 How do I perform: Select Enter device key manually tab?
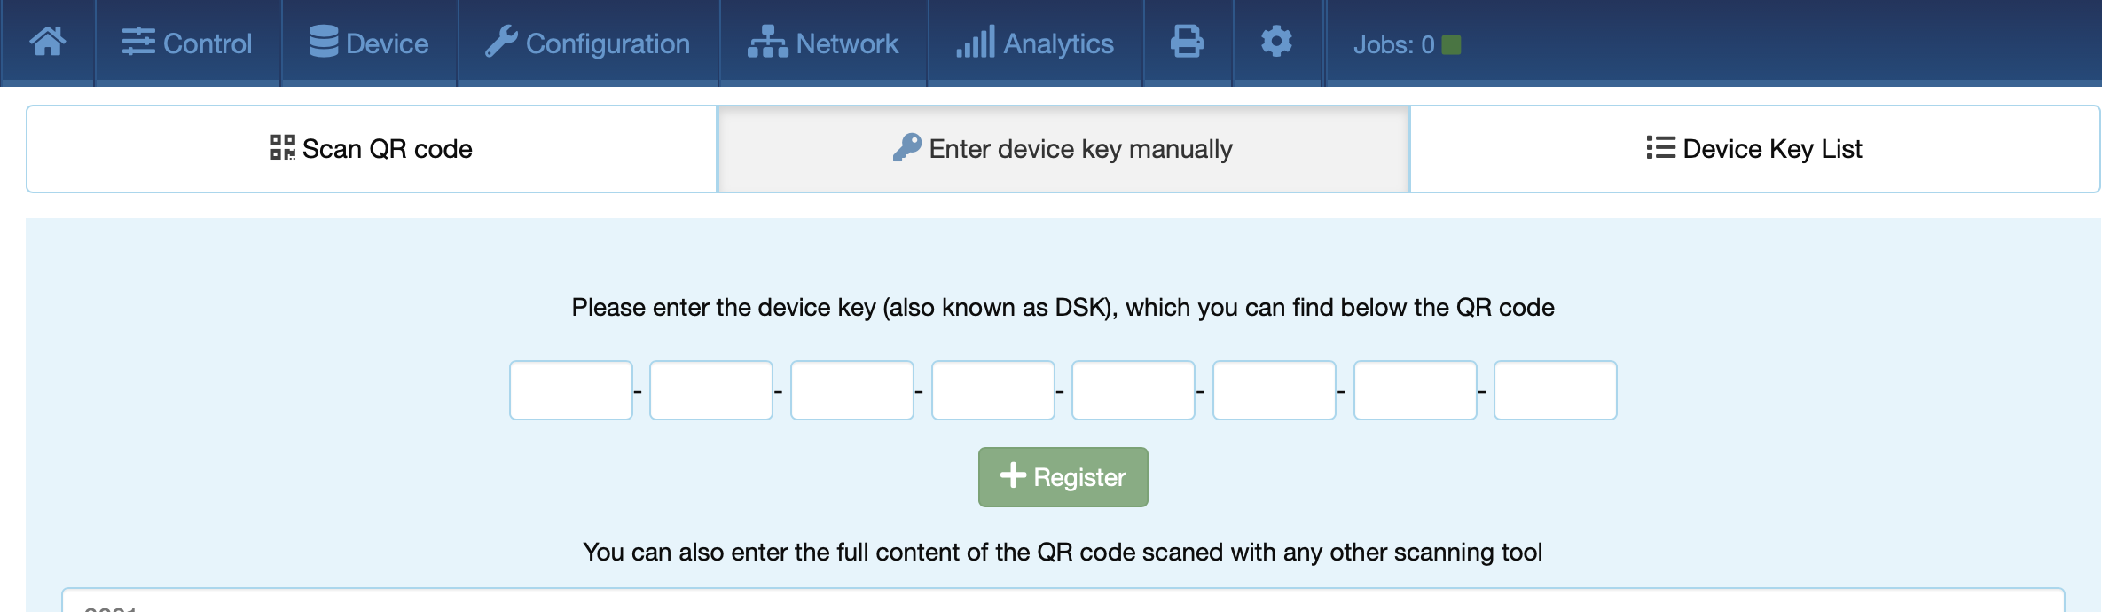point(1063,149)
